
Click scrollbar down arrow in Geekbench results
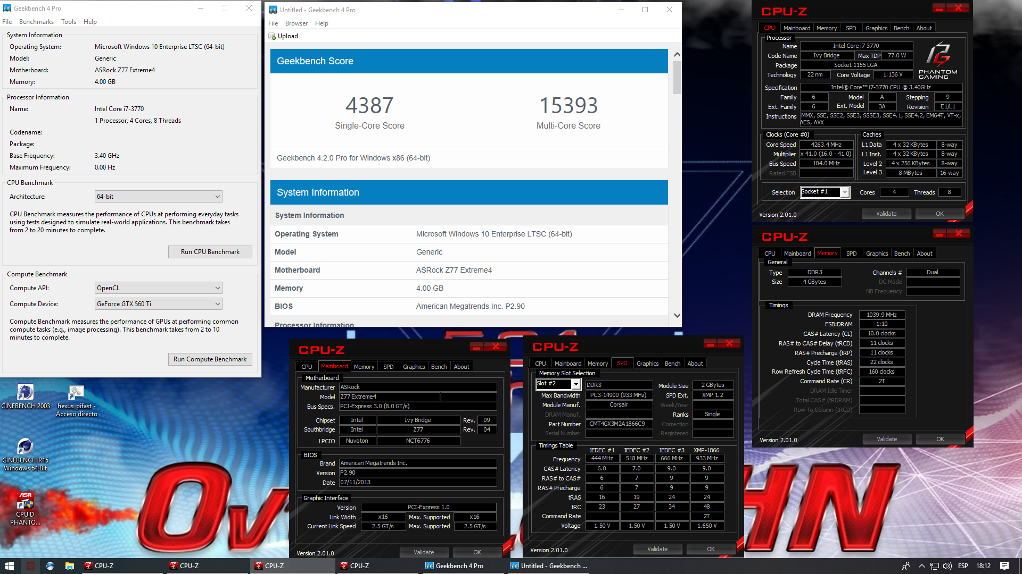[677, 315]
